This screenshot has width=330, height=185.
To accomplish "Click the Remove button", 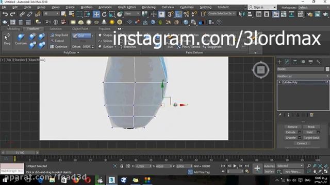I will coord(292,127).
